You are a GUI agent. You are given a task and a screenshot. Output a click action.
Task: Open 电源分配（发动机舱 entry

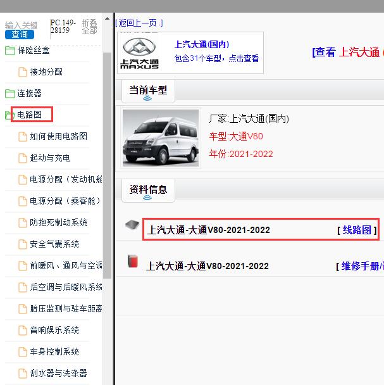pos(66,179)
